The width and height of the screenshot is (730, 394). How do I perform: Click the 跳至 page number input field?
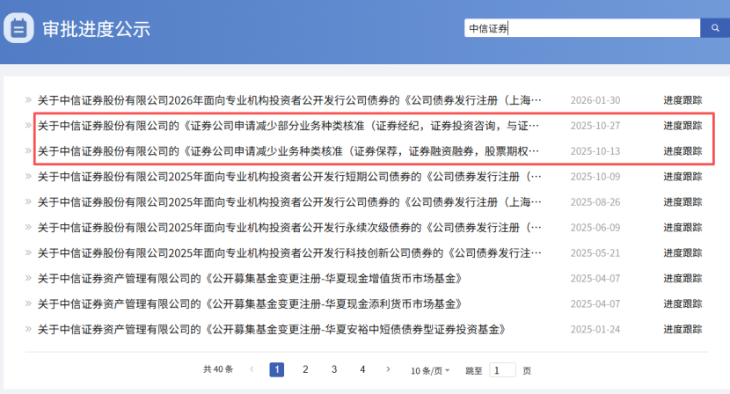[502, 370]
